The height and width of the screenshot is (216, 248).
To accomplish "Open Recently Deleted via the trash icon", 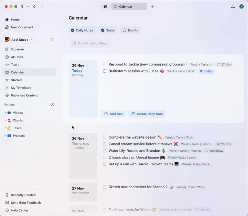I will [x=7, y=195].
